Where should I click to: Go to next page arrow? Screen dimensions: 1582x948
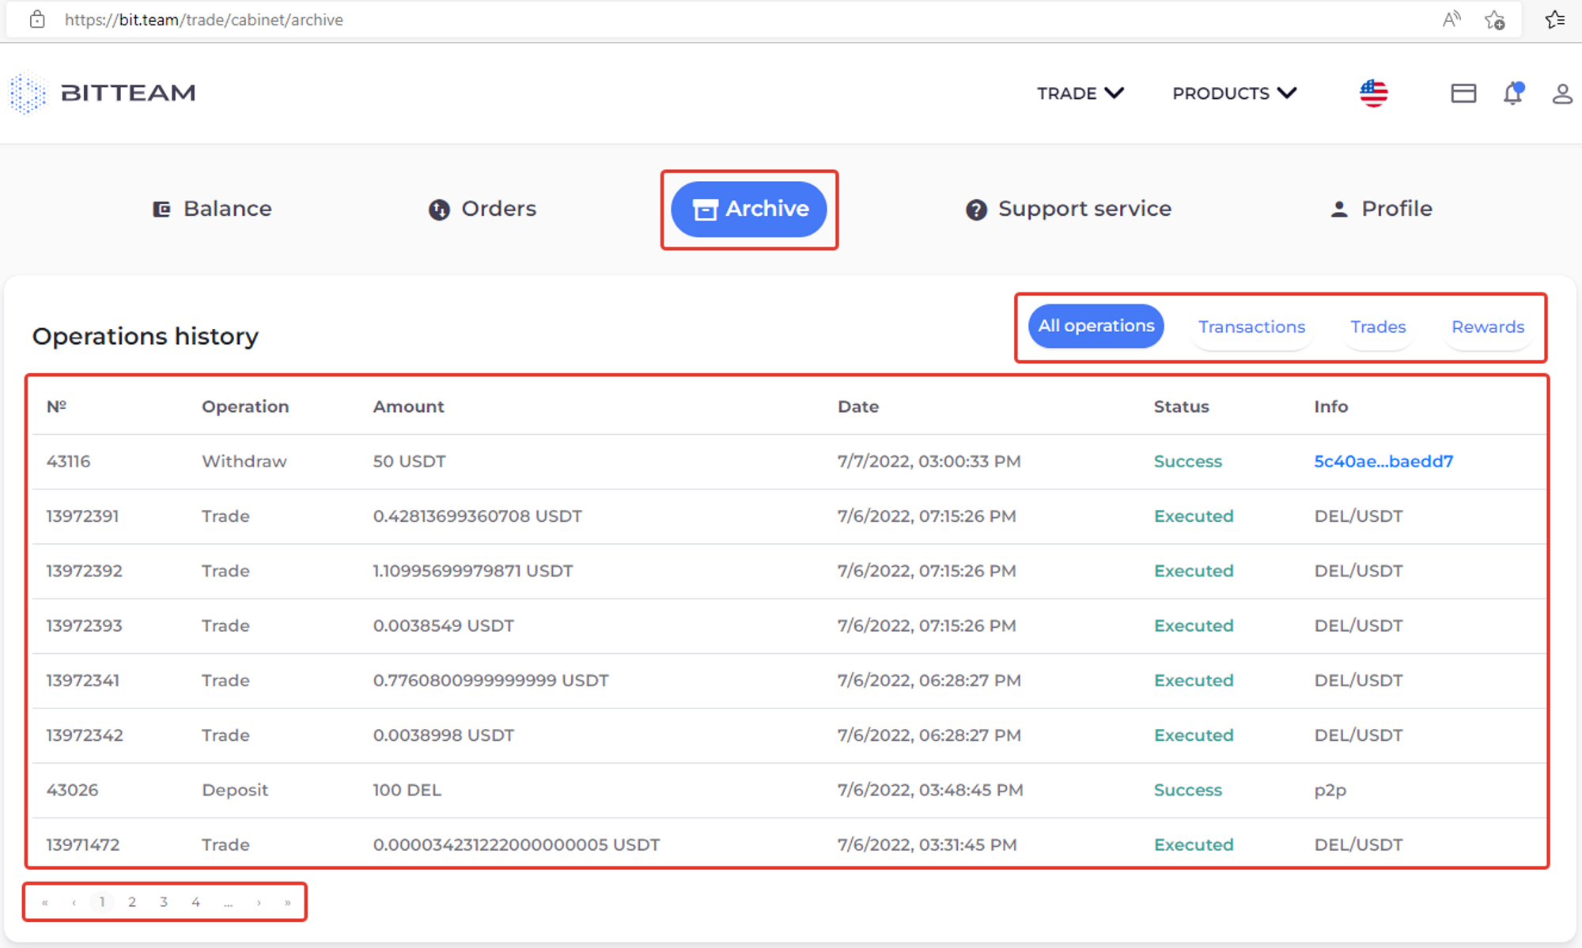[259, 902]
